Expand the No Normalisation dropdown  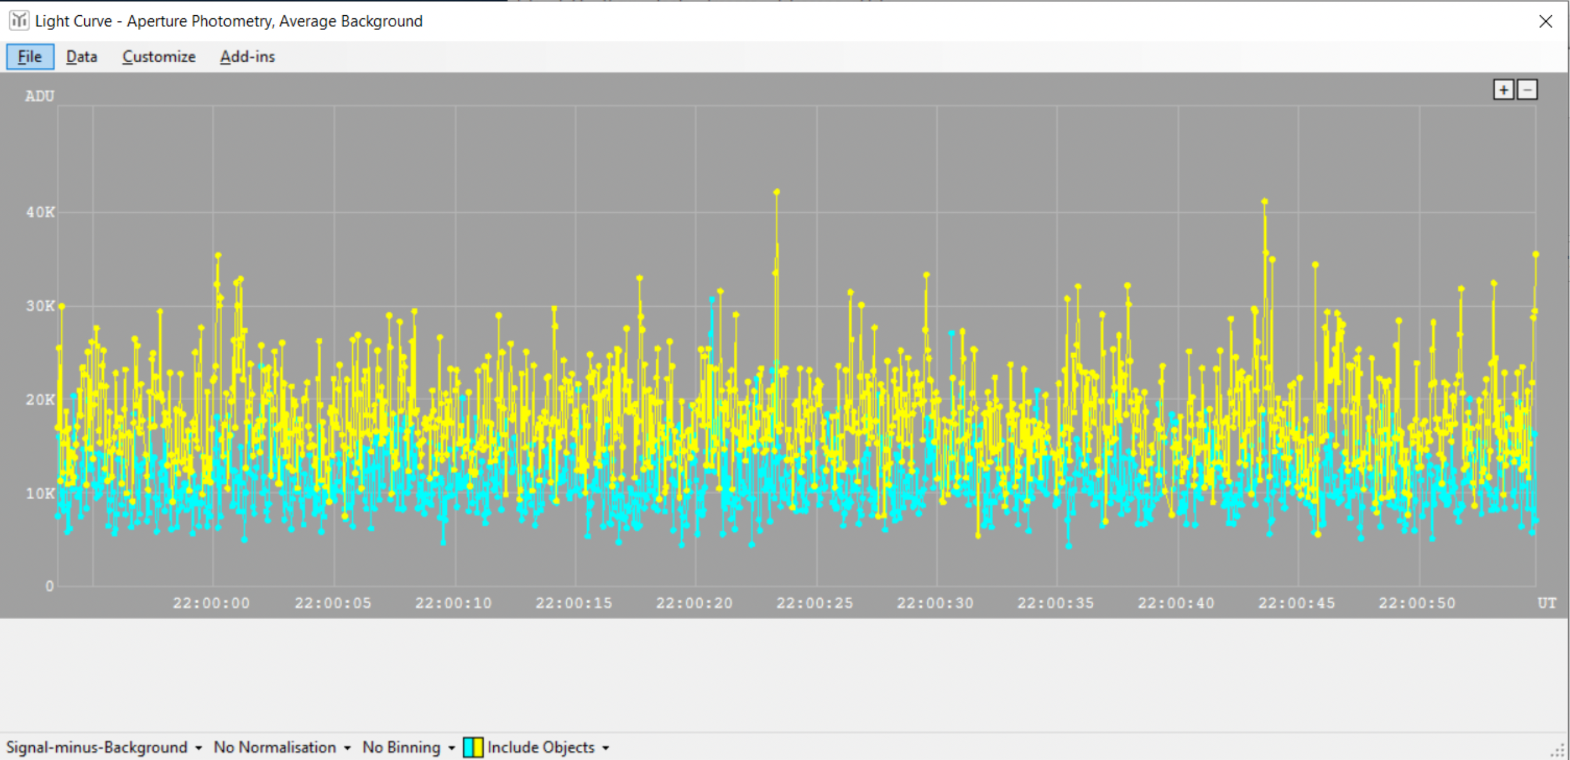(281, 747)
